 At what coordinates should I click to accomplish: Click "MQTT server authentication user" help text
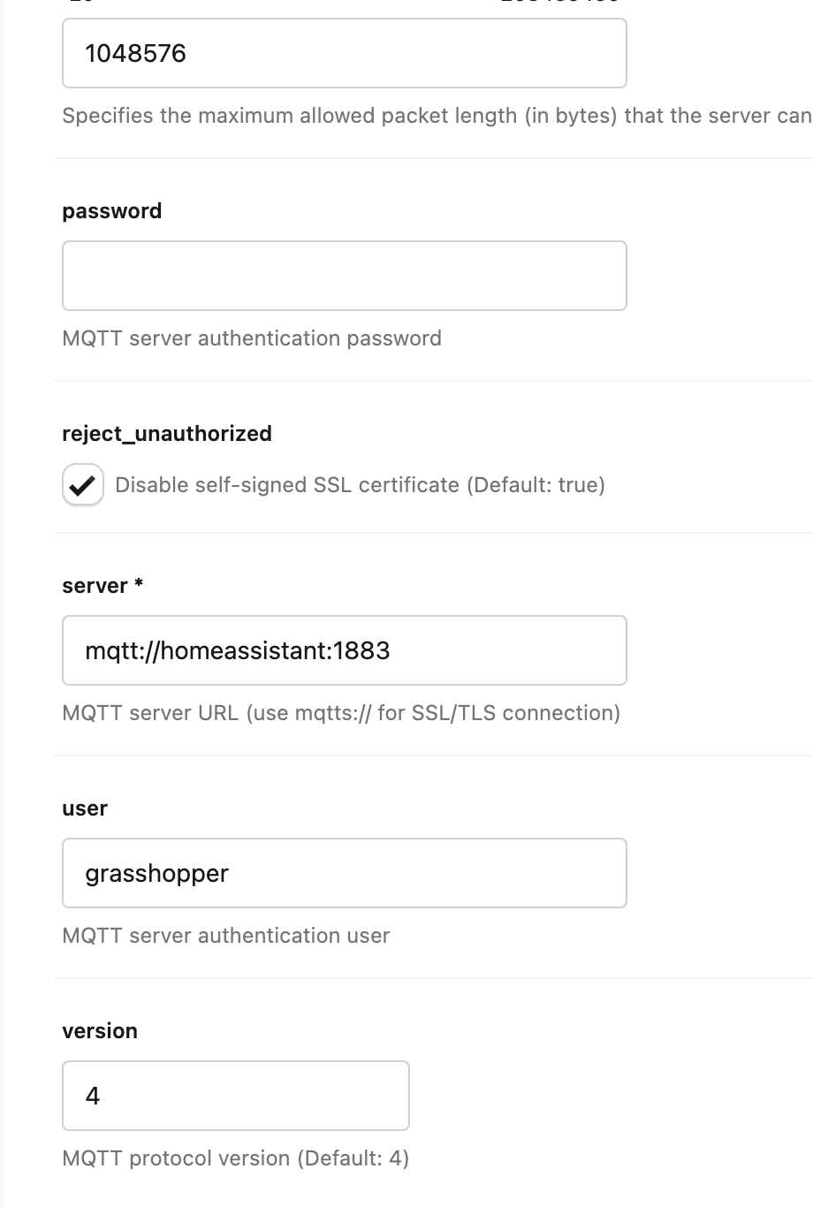tap(226, 936)
